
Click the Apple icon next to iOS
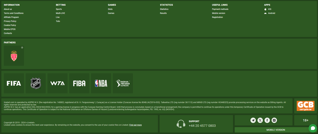coord(265,9)
